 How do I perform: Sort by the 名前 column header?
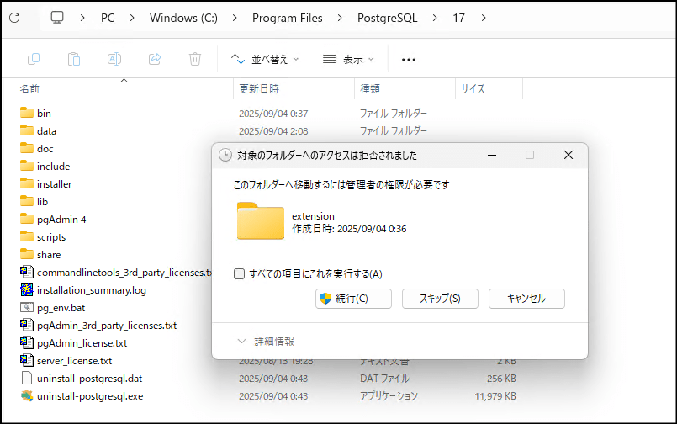tap(30, 88)
